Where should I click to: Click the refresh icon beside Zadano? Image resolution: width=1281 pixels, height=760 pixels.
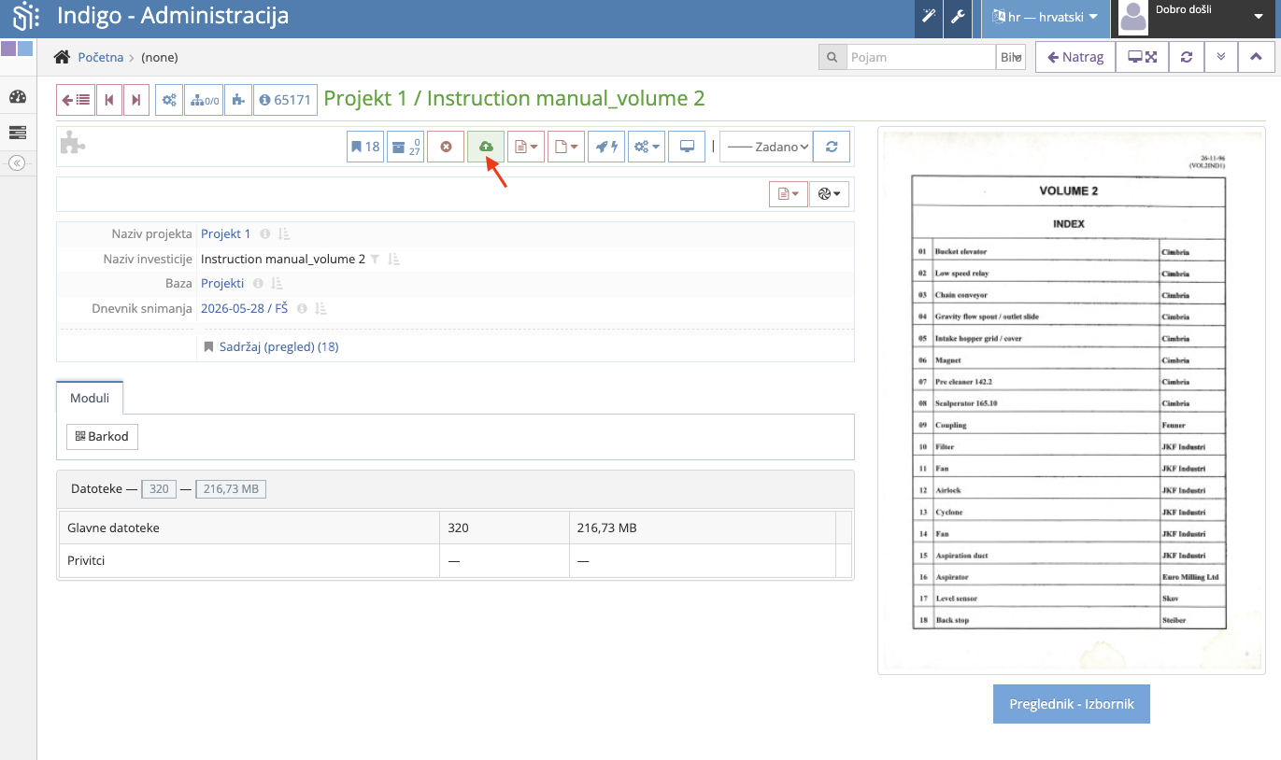pos(832,147)
